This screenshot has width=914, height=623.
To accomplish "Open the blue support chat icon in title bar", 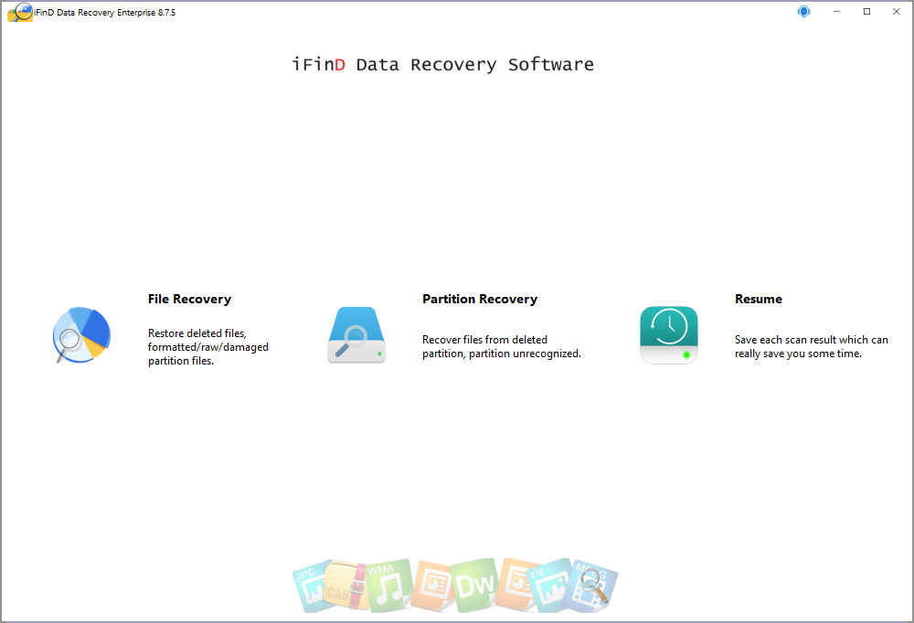I will pos(803,12).
